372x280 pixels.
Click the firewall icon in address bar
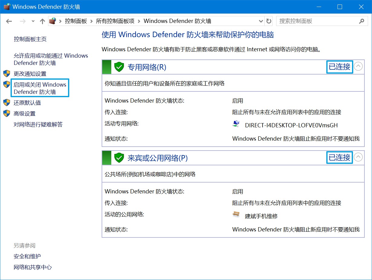tap(53, 21)
